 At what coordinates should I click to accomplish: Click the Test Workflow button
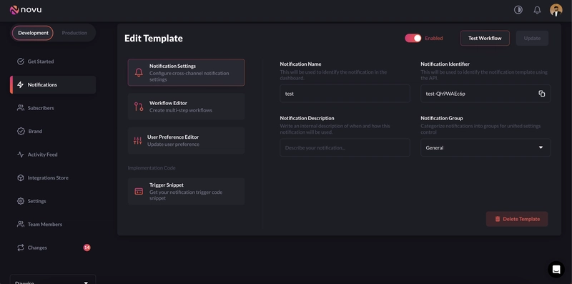485,38
